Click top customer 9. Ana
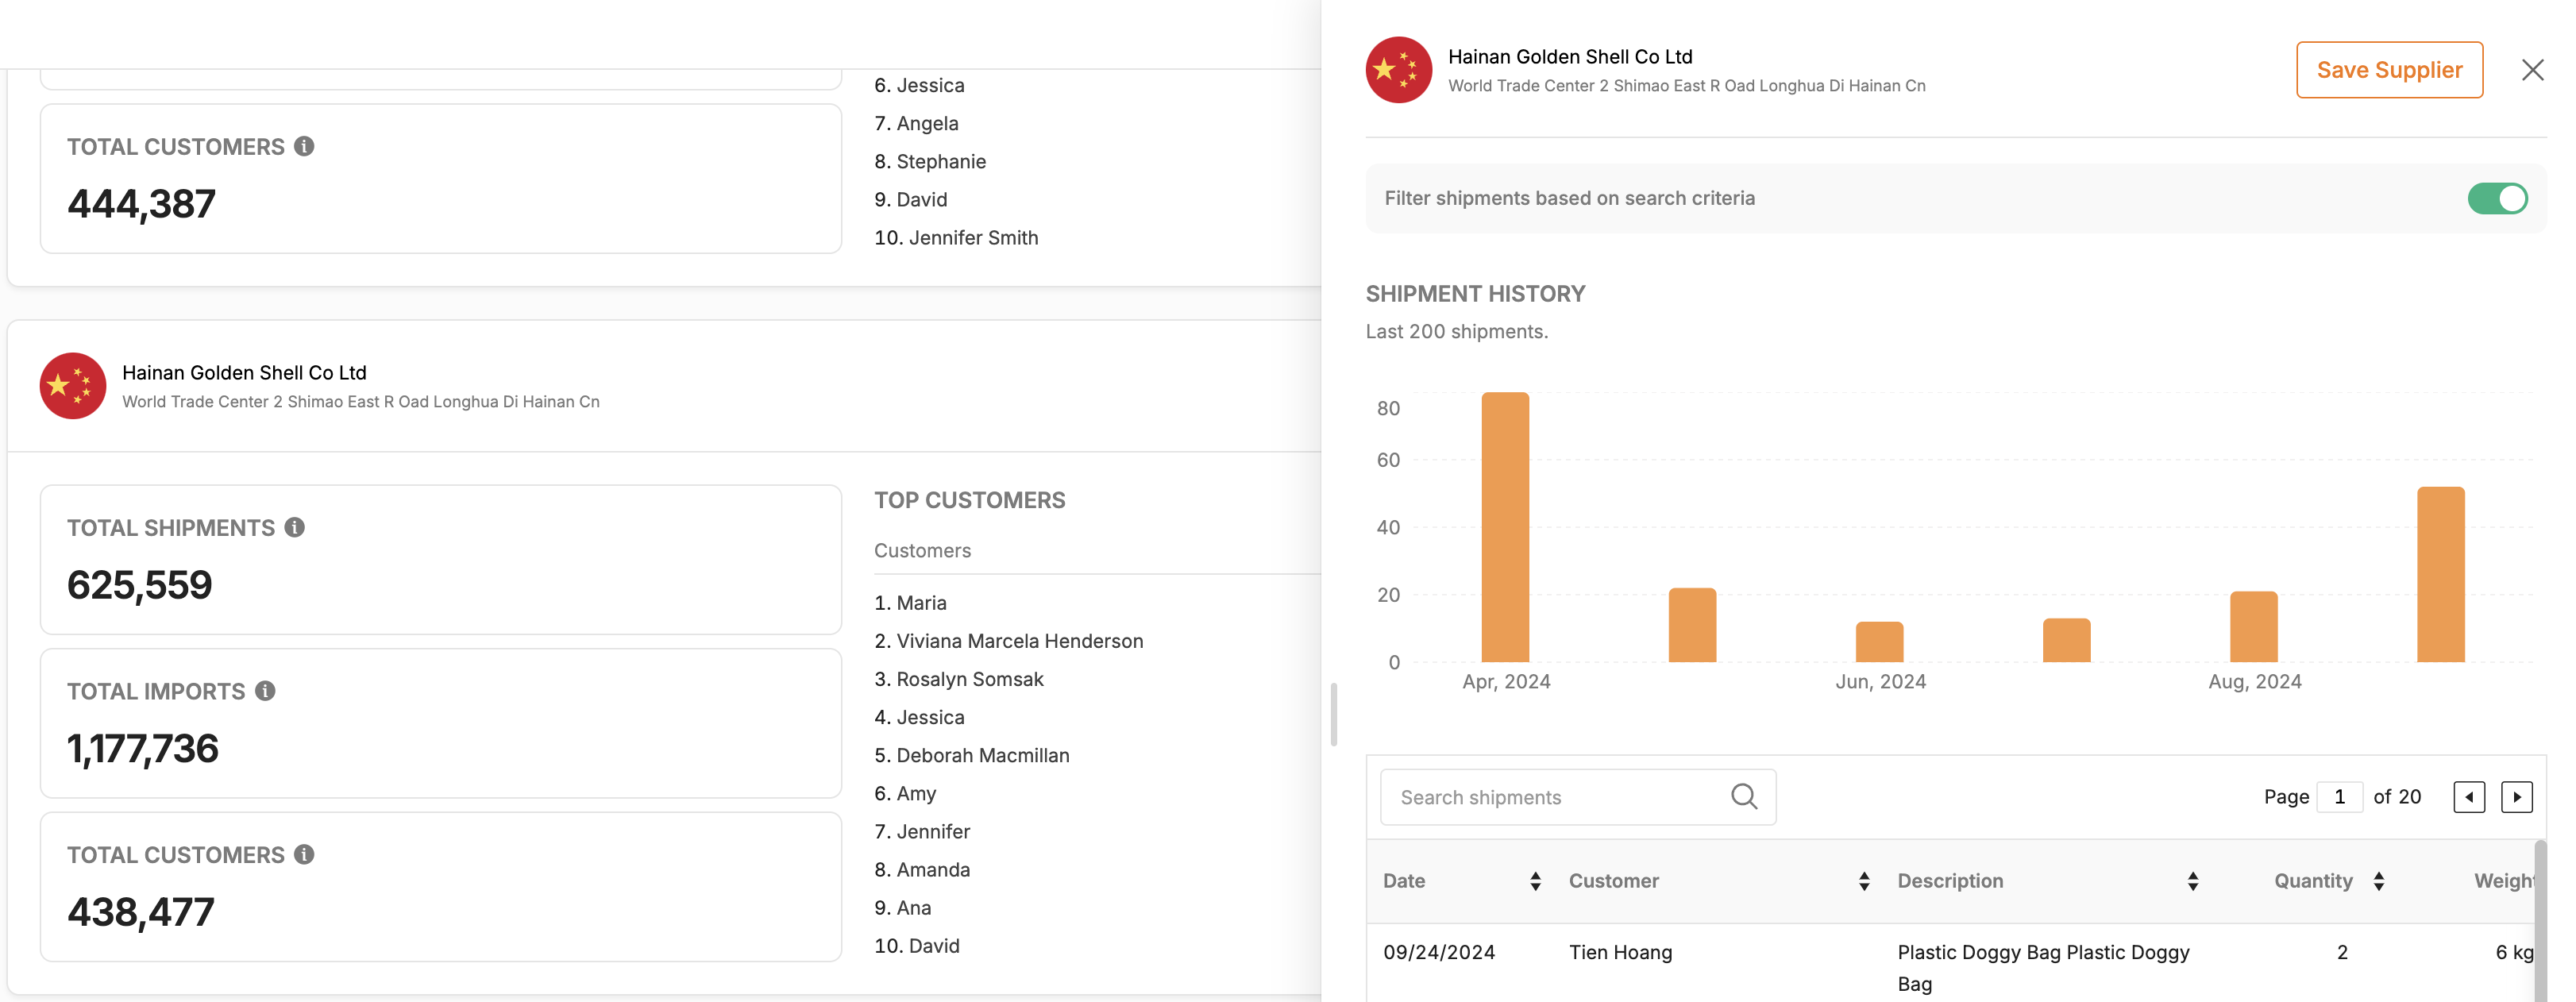Viewport: 2576px width, 1002px height. coord(902,907)
